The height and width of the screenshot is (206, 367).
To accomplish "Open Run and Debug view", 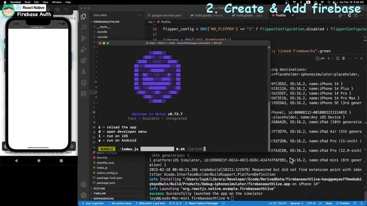I will click(83, 50).
